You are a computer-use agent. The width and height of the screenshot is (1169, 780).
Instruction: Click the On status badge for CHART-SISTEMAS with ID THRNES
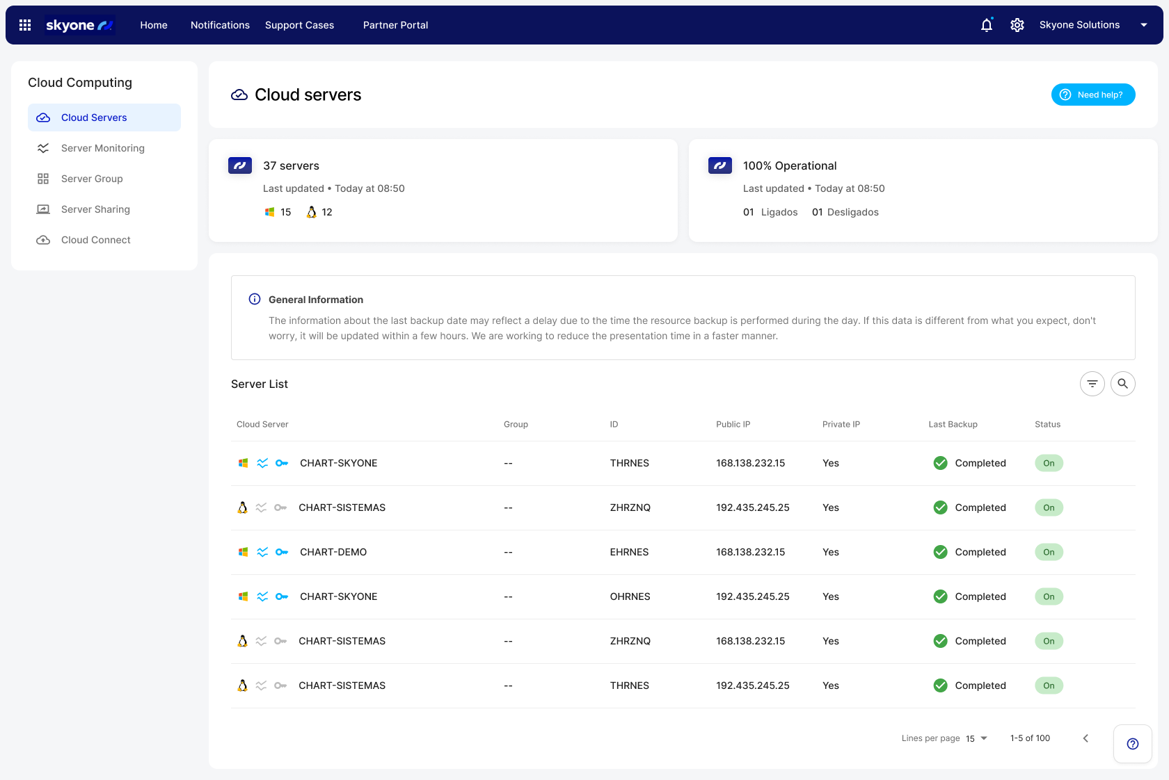click(1049, 685)
